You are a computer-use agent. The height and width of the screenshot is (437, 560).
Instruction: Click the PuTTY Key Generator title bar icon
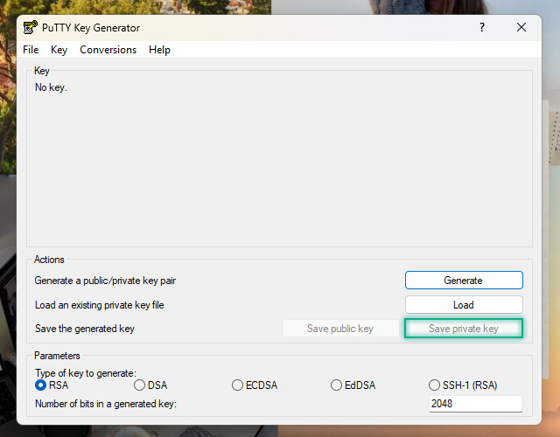coord(31,27)
